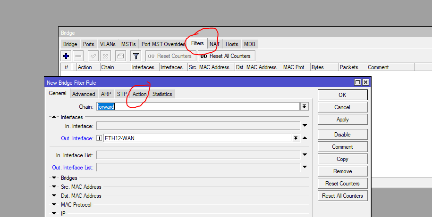Select the NAT tab
The width and height of the screenshot is (432, 217).
215,44
